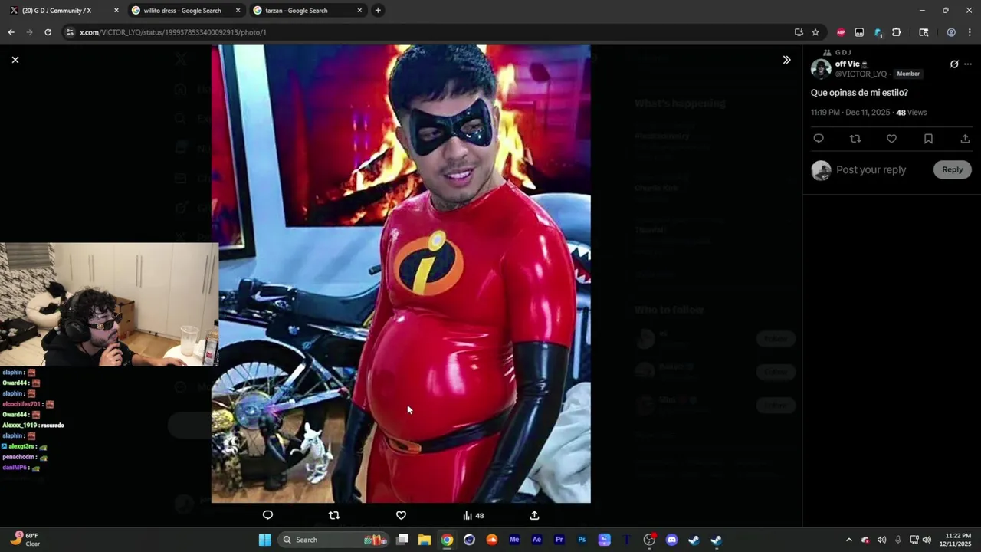
Task: Open Chrome profile avatar
Action: 951,32
